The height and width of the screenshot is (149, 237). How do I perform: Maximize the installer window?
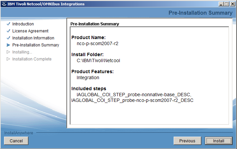click(226, 4)
